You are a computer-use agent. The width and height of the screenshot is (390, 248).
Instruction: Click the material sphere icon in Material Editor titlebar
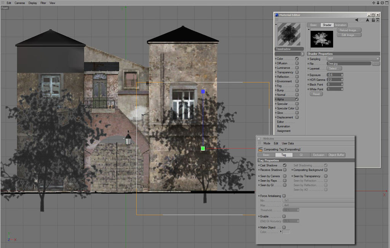click(276, 15)
